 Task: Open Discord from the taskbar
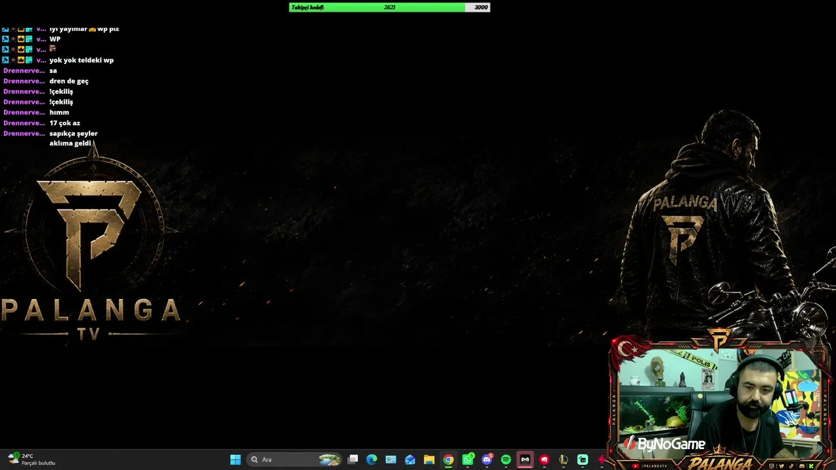tap(487, 460)
